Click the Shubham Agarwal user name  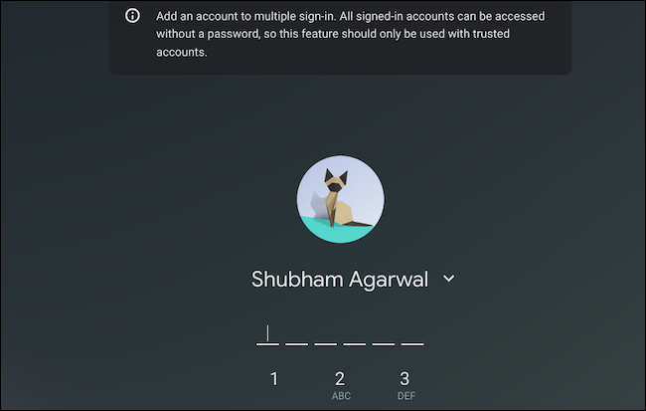(x=340, y=280)
